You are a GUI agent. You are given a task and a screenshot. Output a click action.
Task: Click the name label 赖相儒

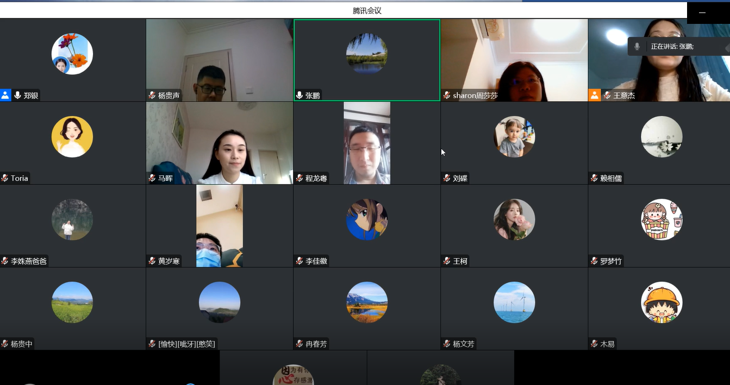pos(611,178)
